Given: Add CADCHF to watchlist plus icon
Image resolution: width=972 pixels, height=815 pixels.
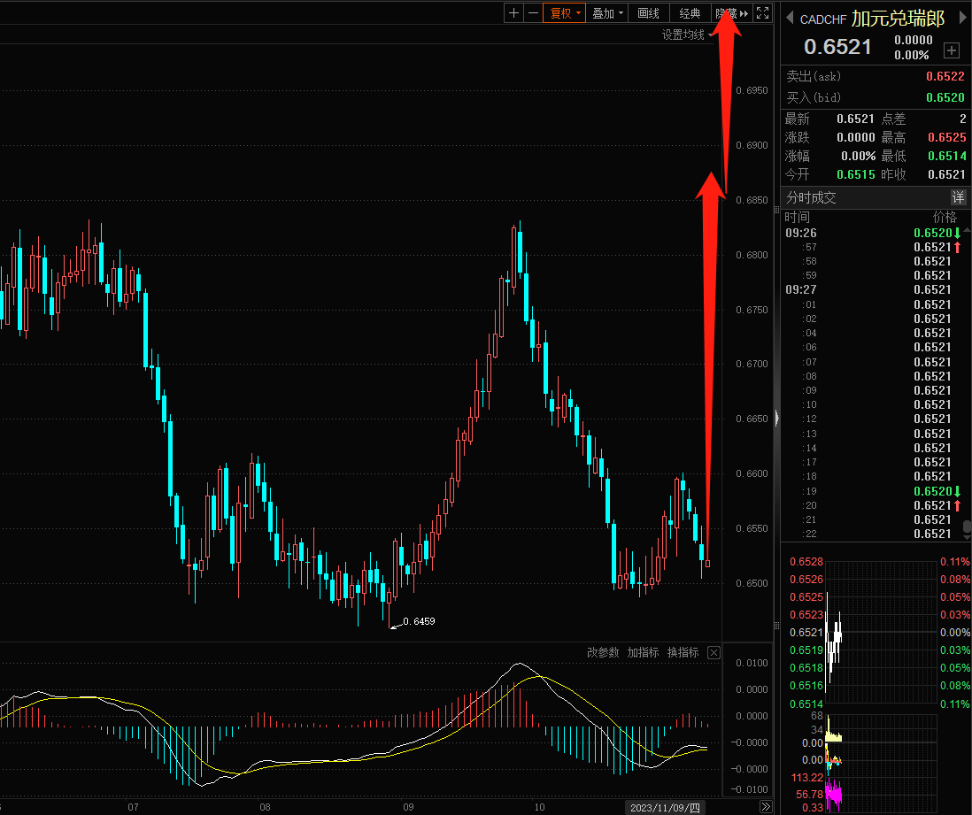Looking at the screenshot, I should (952, 50).
